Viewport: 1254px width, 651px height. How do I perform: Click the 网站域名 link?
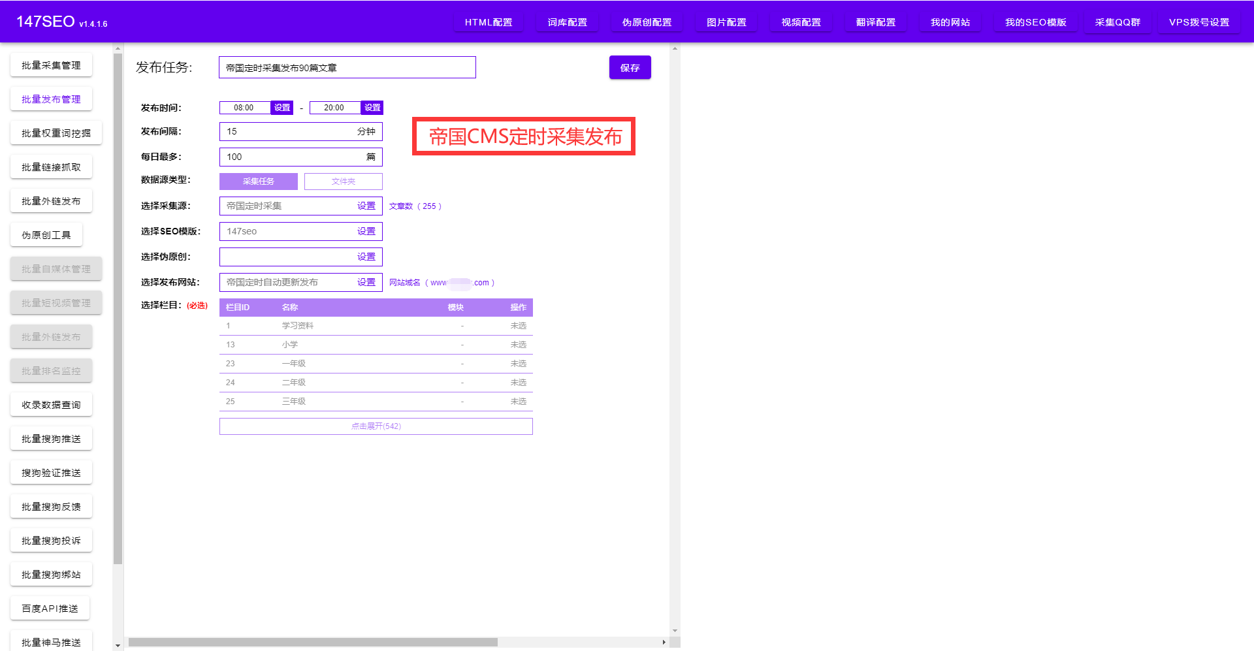pyautogui.click(x=442, y=283)
